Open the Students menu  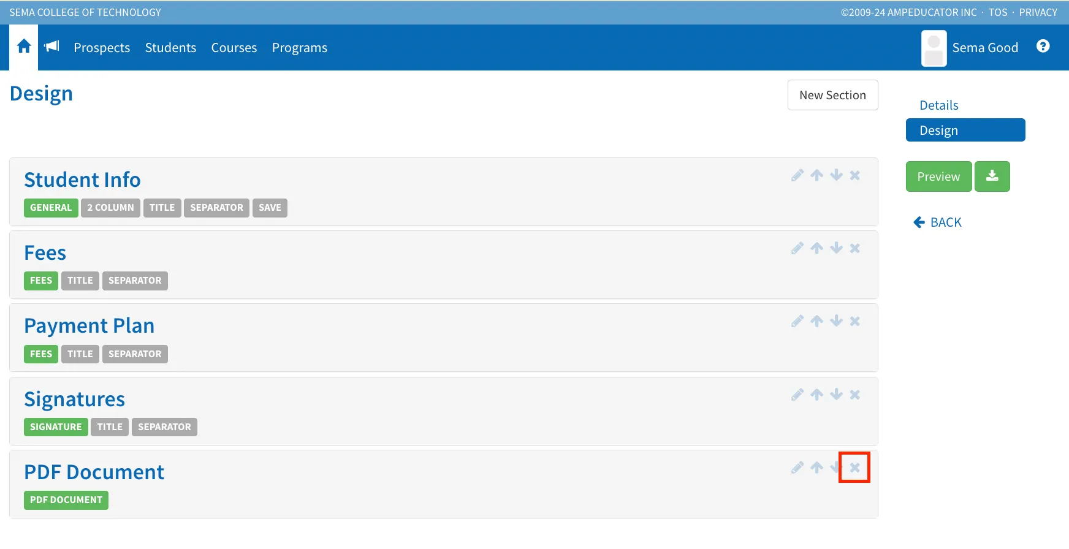pyautogui.click(x=170, y=48)
